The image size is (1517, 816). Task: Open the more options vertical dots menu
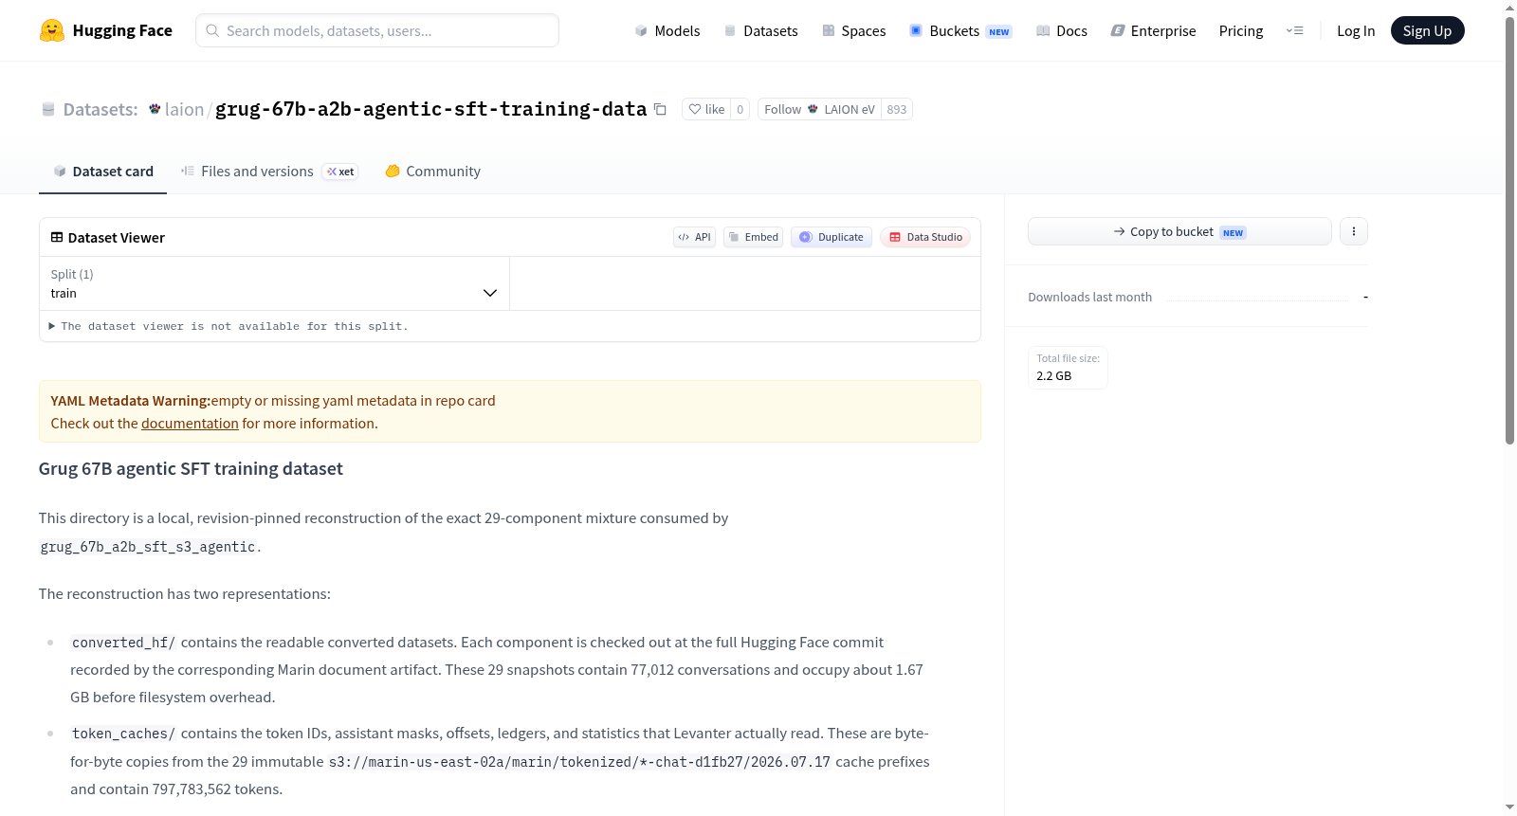coord(1354,231)
